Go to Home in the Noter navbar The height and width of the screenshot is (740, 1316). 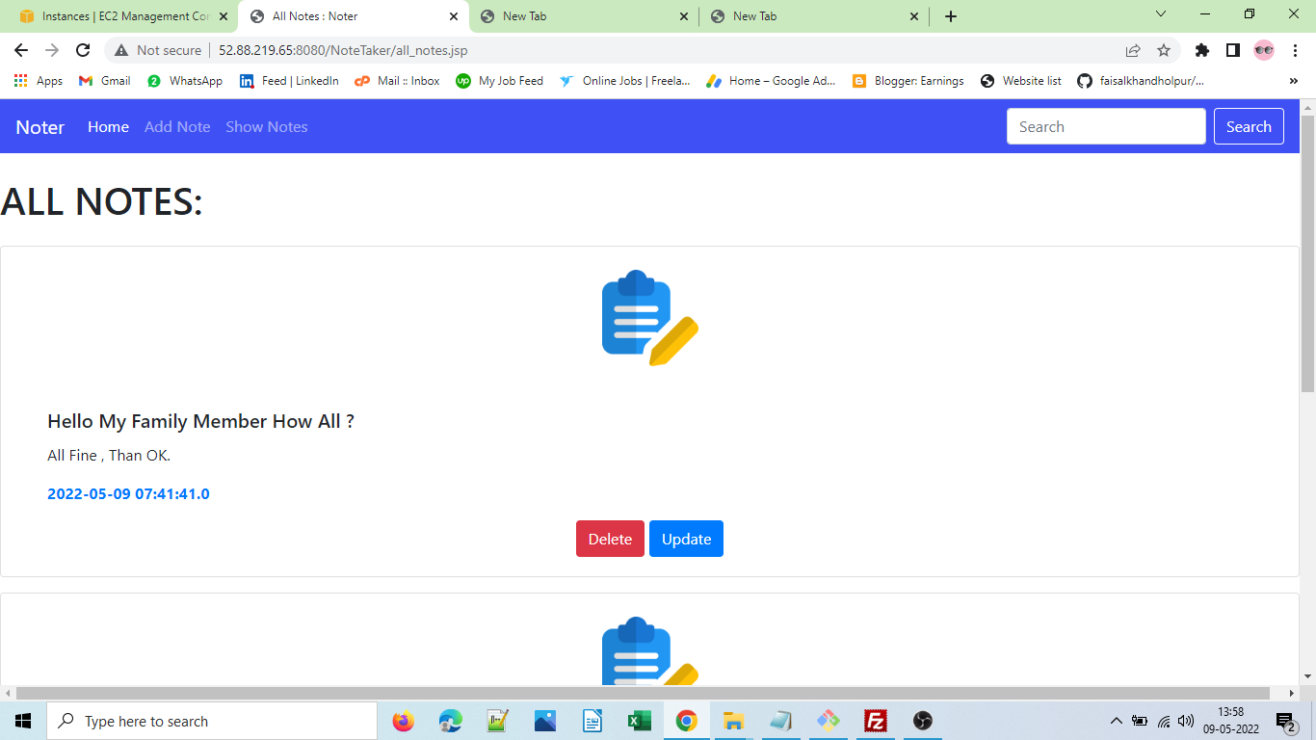108,127
